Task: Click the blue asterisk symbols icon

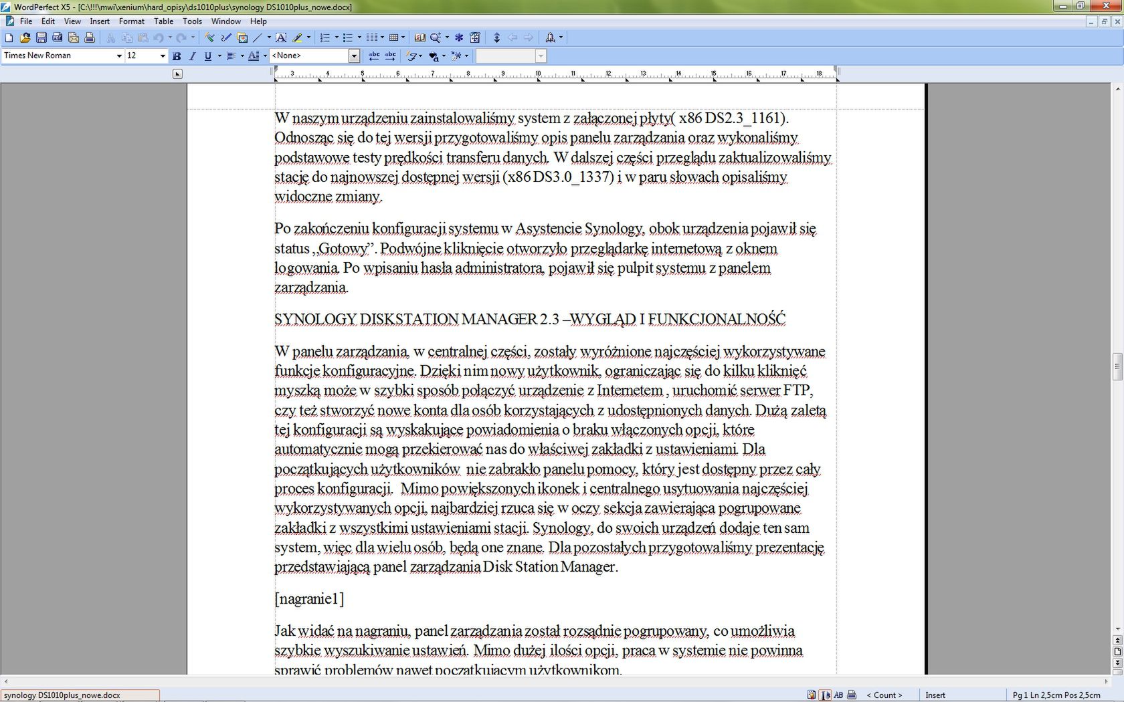Action: pyautogui.click(x=459, y=38)
